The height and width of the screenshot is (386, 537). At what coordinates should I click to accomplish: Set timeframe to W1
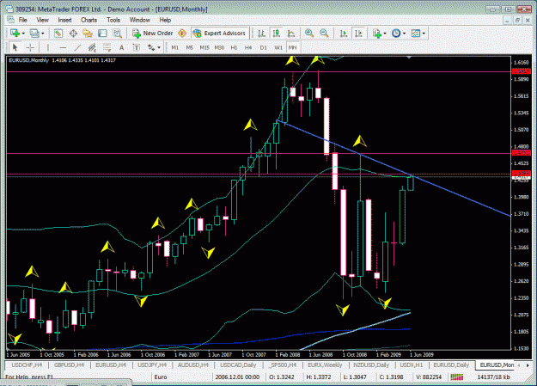(278, 47)
